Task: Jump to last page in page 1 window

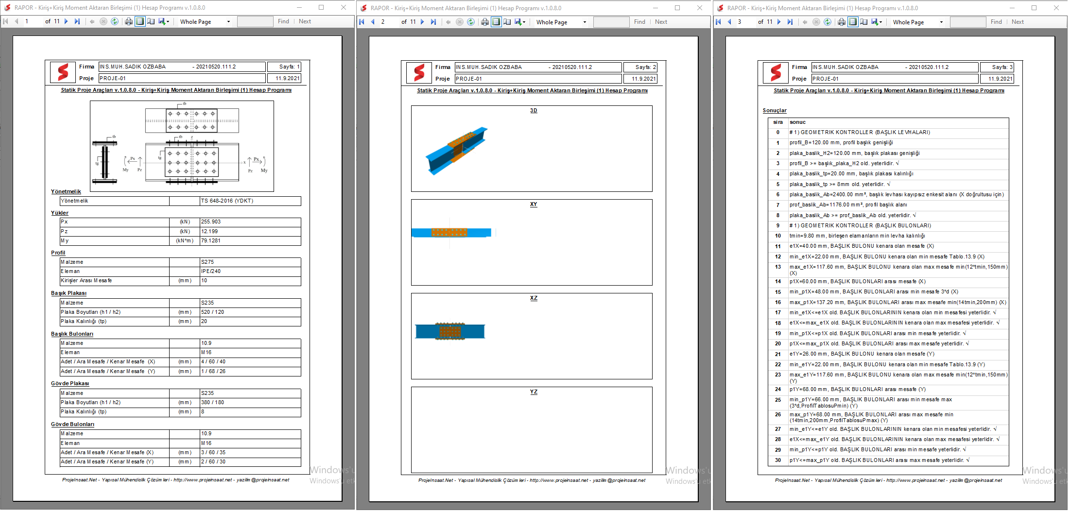Action: [77, 21]
